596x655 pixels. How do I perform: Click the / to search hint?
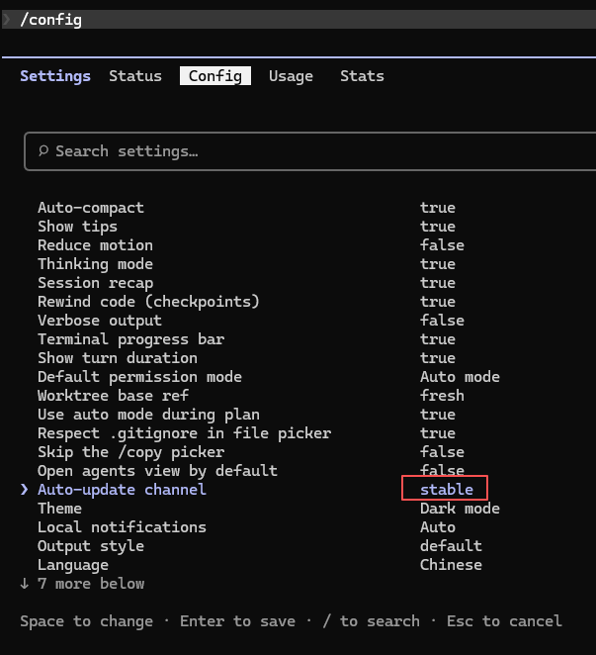click(372, 621)
